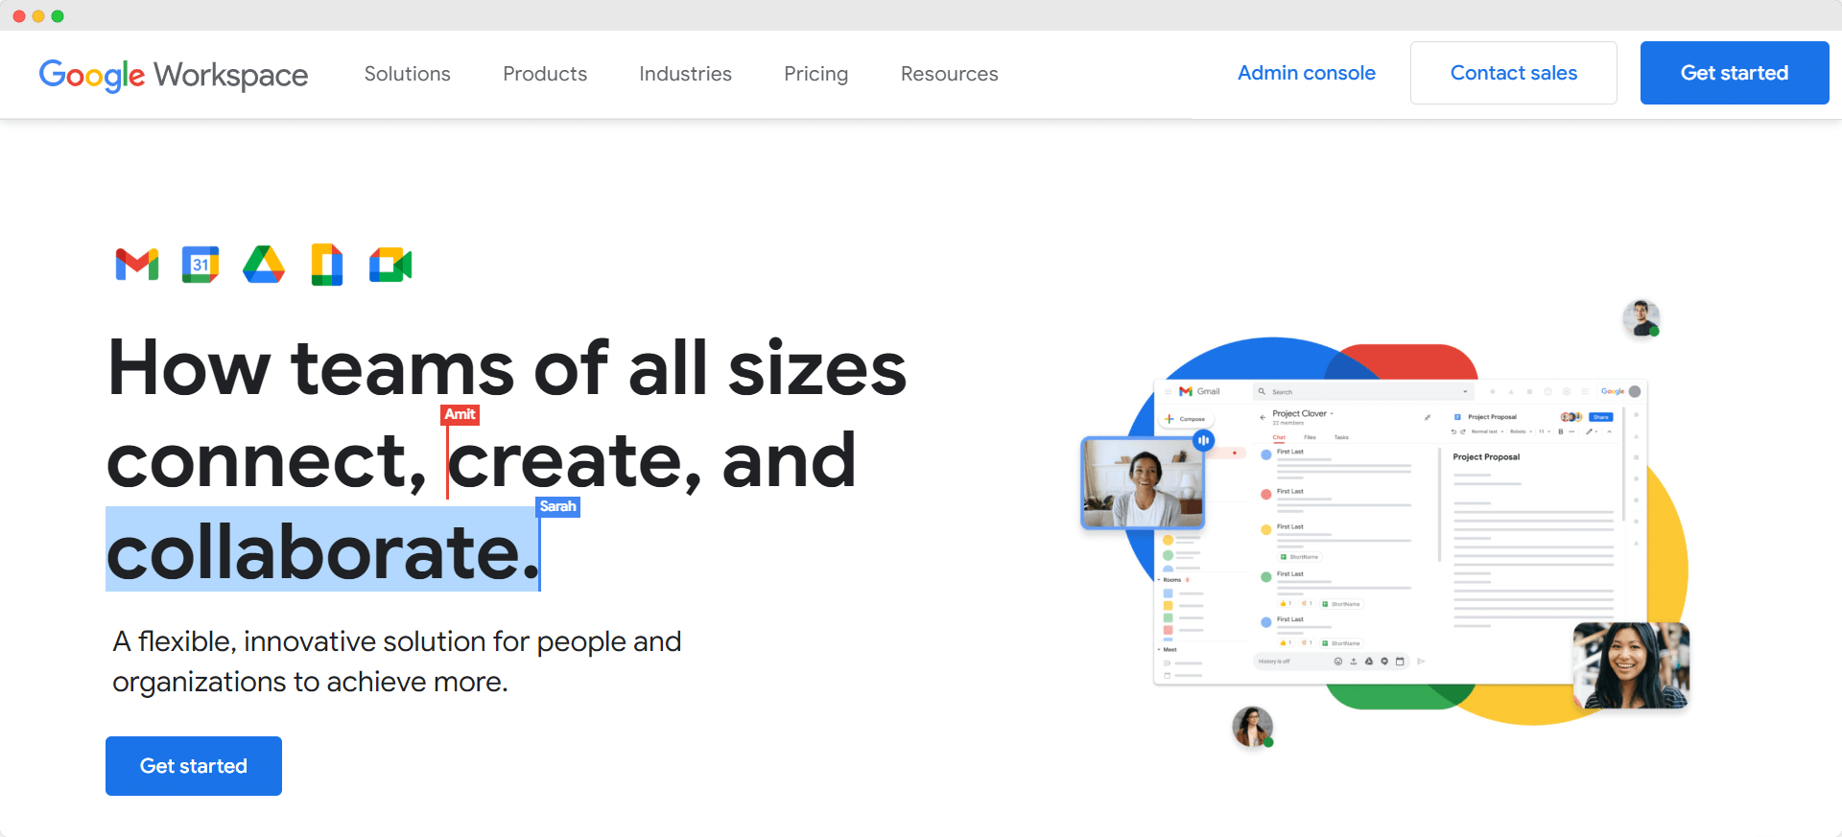Click the video call thumbnail of smiling woman
This screenshot has width=1842, height=837.
(1143, 483)
